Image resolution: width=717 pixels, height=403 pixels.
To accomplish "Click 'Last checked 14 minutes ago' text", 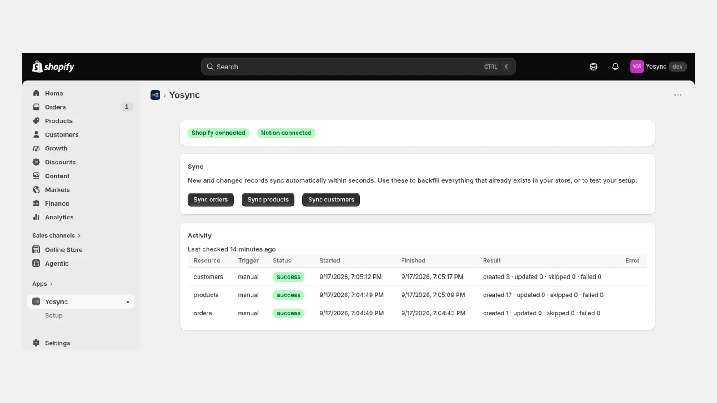I will [232, 249].
